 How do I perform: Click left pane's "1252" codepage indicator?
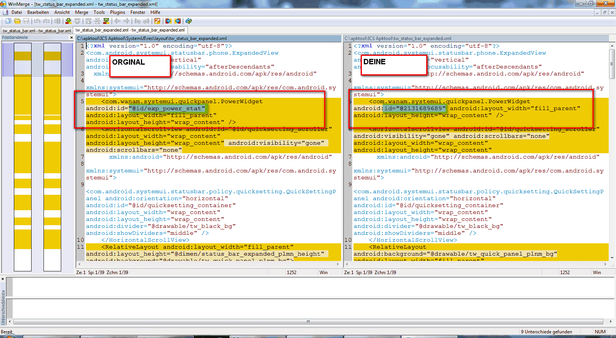click(x=291, y=273)
